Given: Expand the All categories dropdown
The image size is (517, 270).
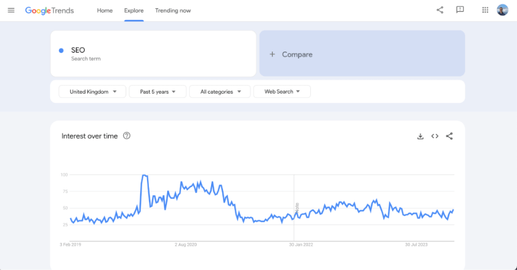Looking at the screenshot, I should point(220,92).
